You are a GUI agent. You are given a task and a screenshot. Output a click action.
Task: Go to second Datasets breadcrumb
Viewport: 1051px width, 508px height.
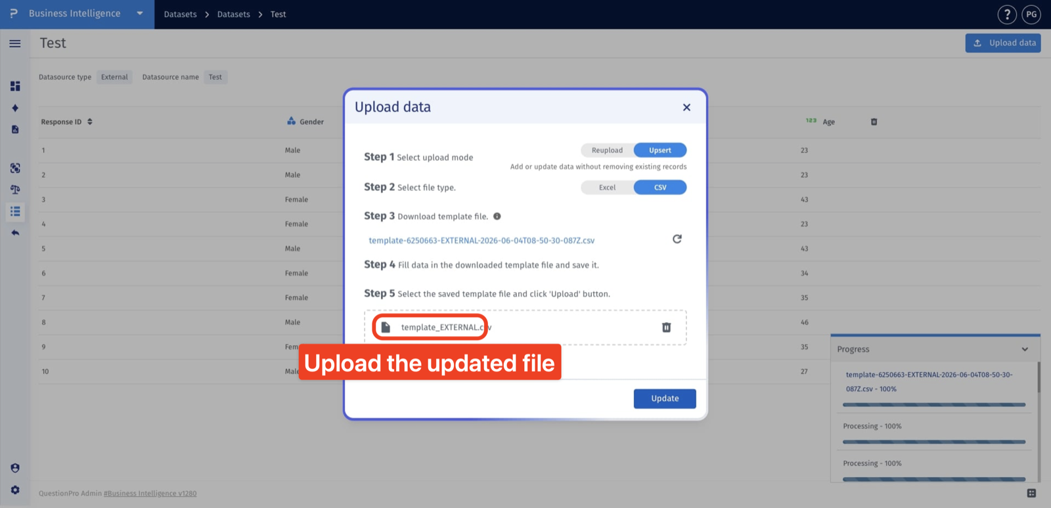[234, 14]
